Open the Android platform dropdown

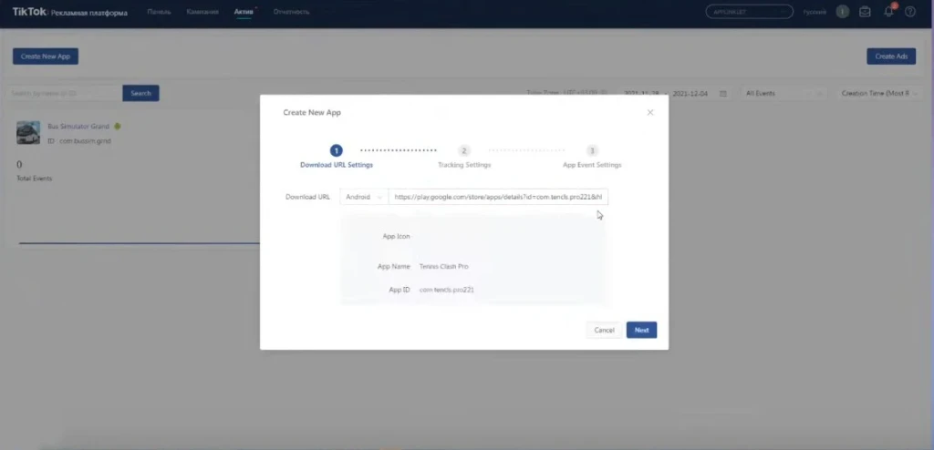pos(363,197)
